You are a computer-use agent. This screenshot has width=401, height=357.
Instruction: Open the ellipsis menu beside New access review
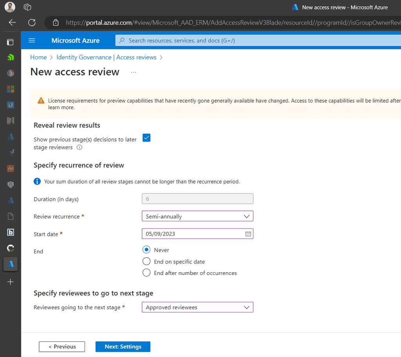tap(133, 72)
